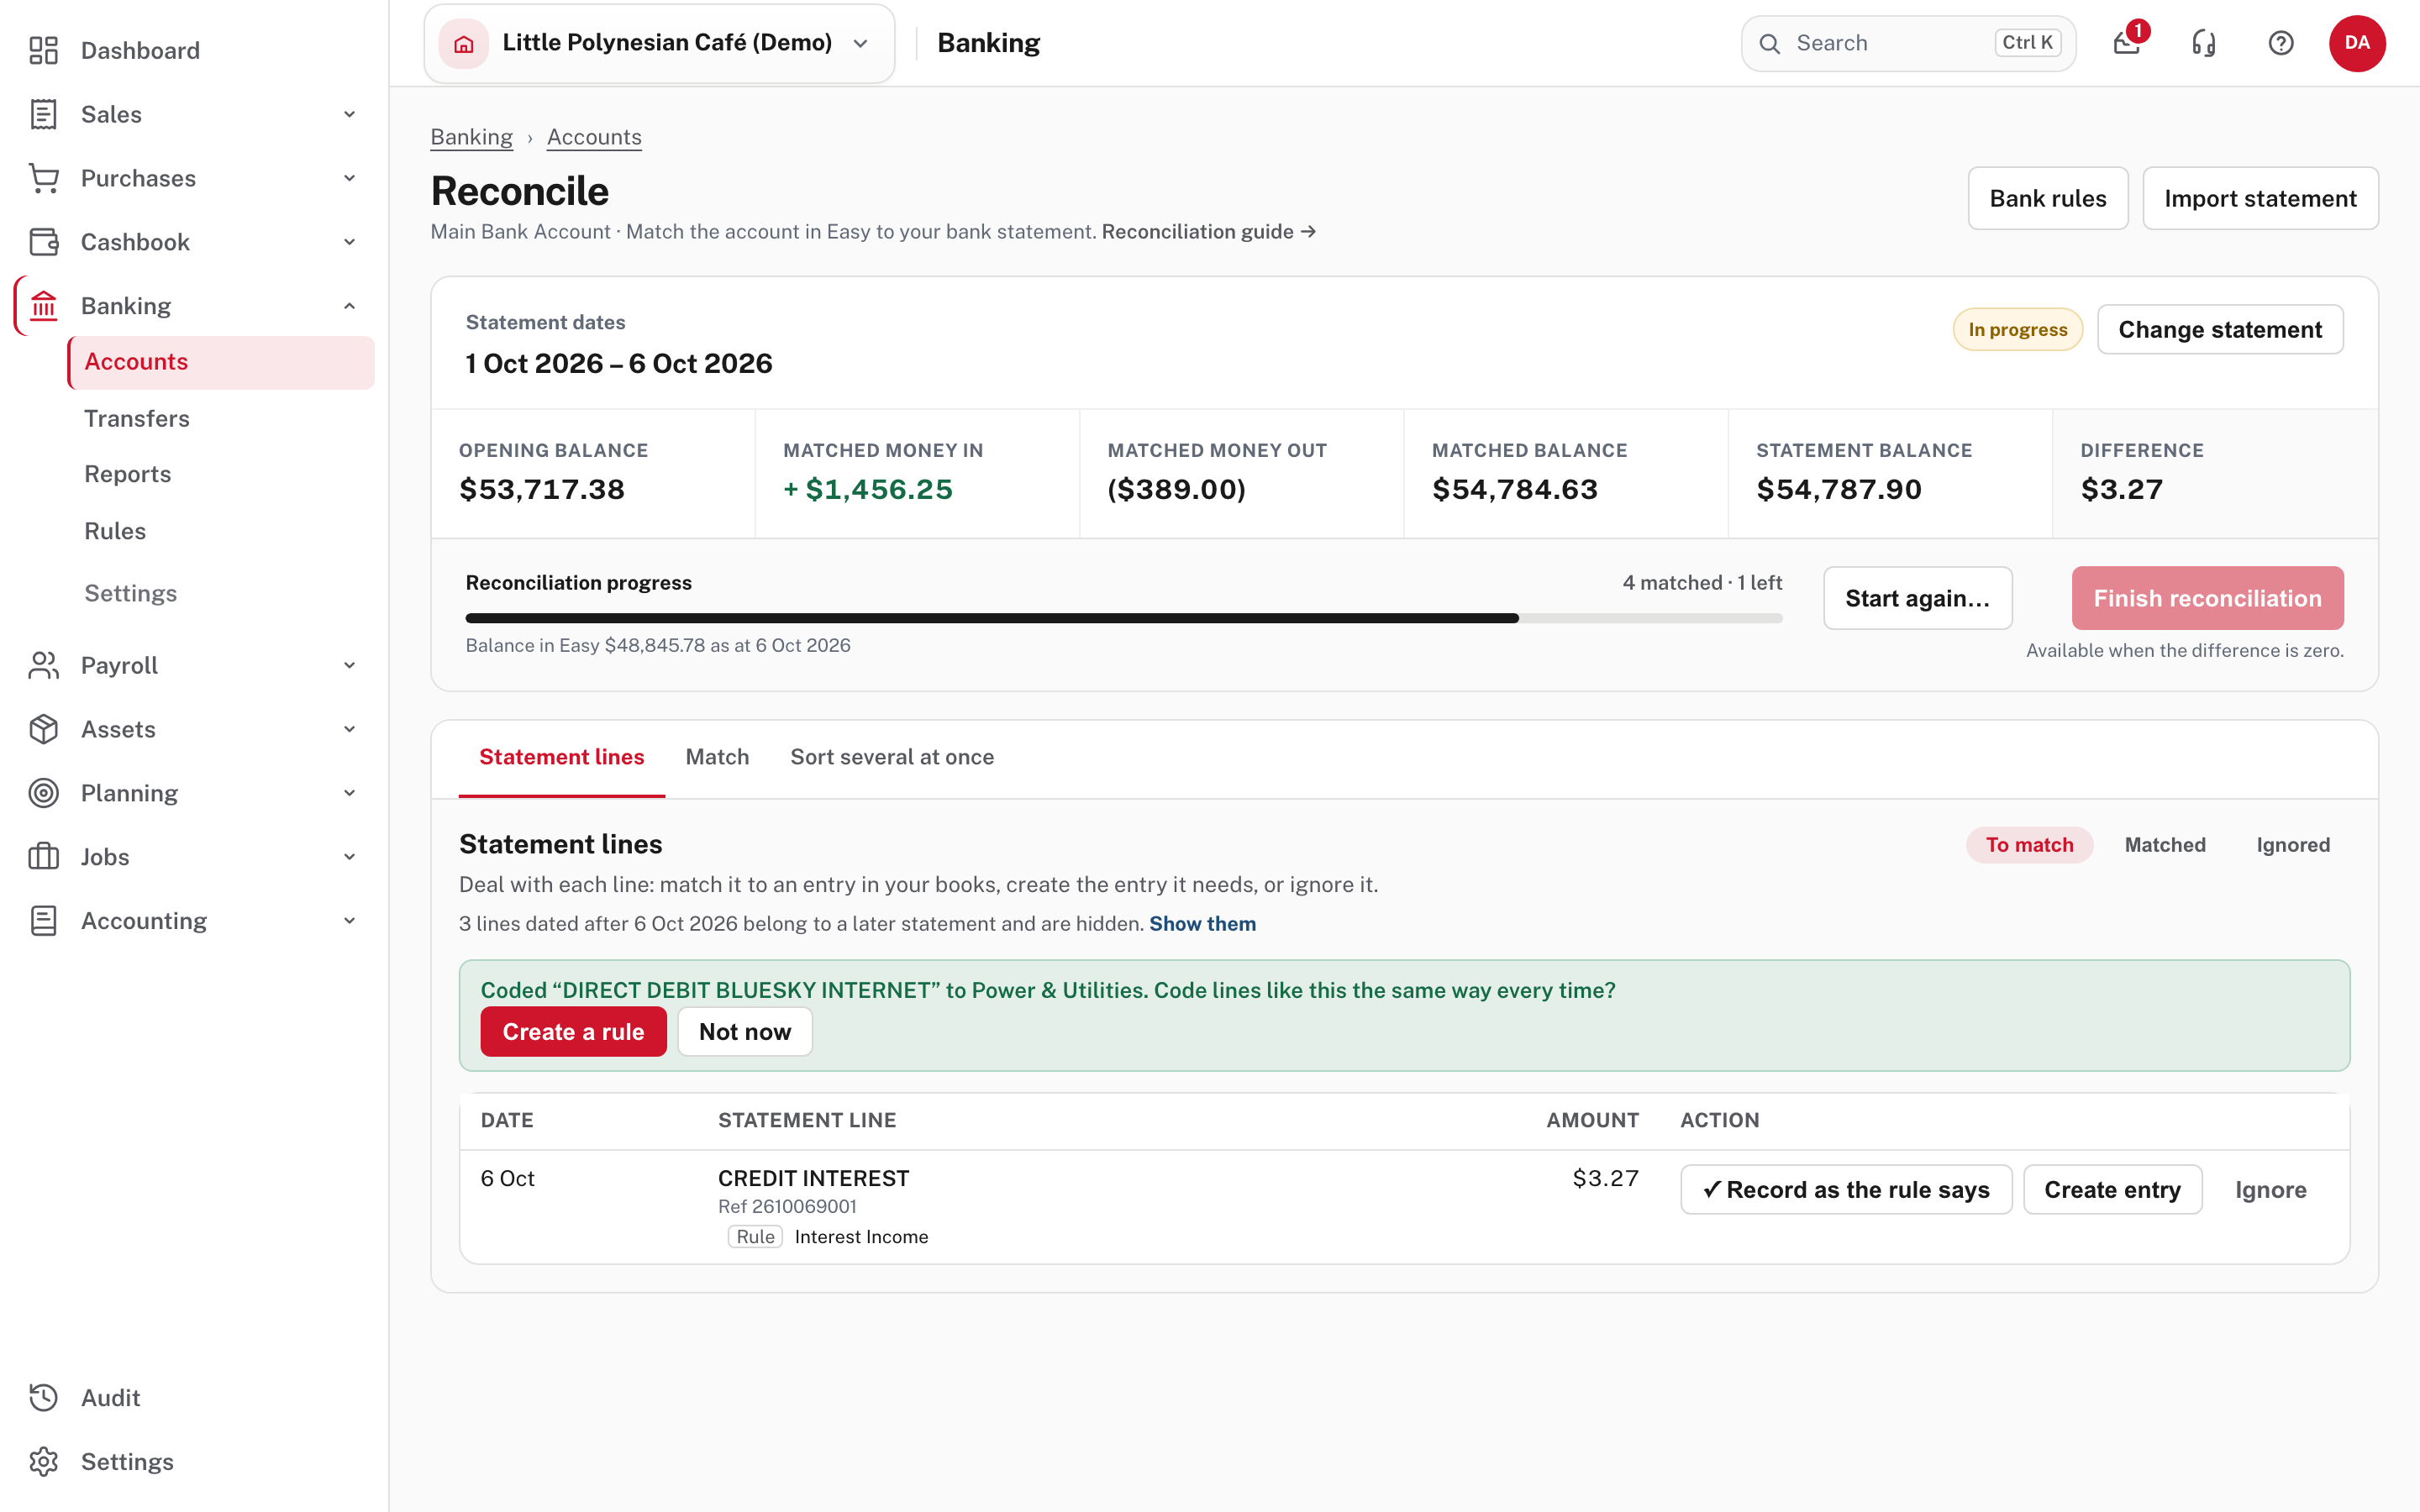
Task: Open the Reconciliation guide link
Action: 1208,231
